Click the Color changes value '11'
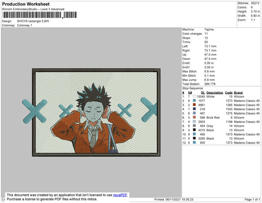The image size is (262, 203). (206, 34)
